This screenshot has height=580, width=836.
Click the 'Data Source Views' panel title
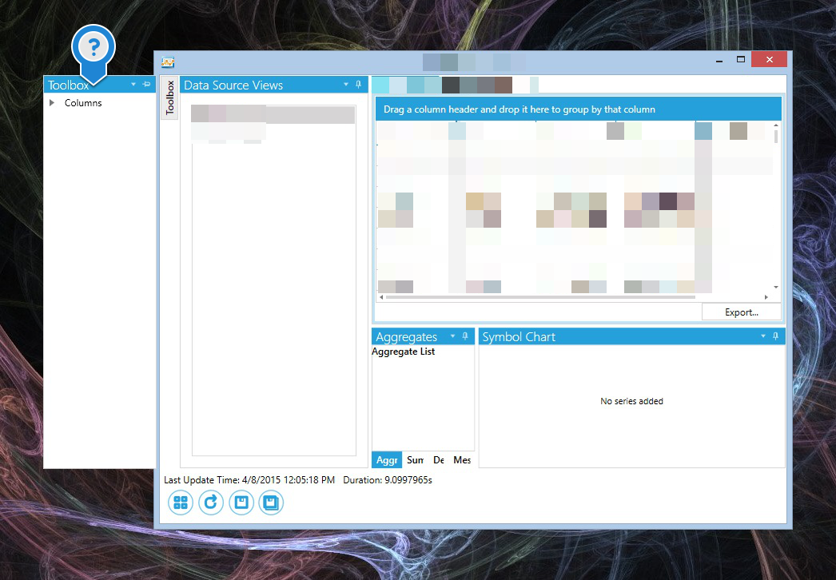click(233, 85)
